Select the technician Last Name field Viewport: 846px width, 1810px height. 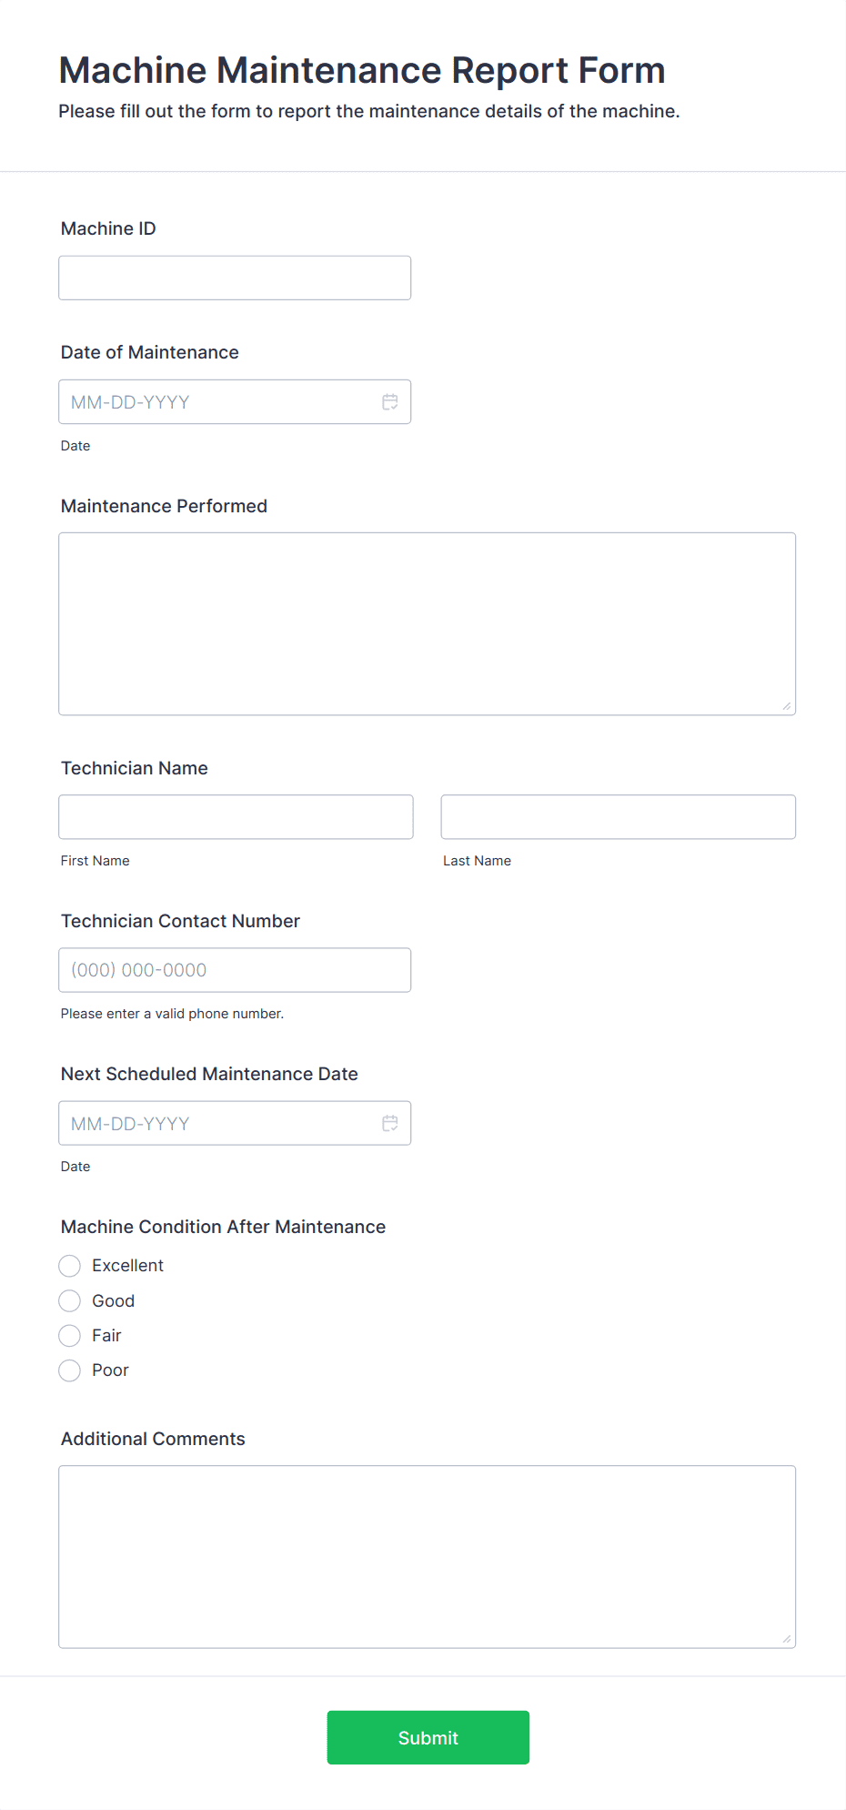(x=618, y=816)
